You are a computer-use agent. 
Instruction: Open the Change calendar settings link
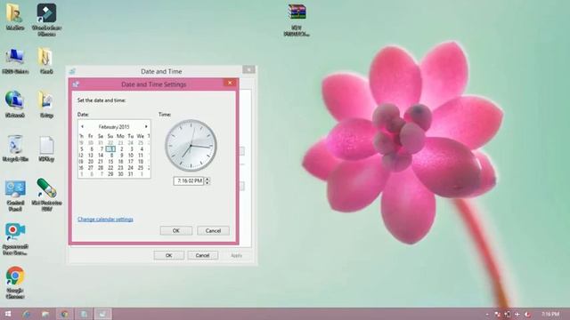105,220
